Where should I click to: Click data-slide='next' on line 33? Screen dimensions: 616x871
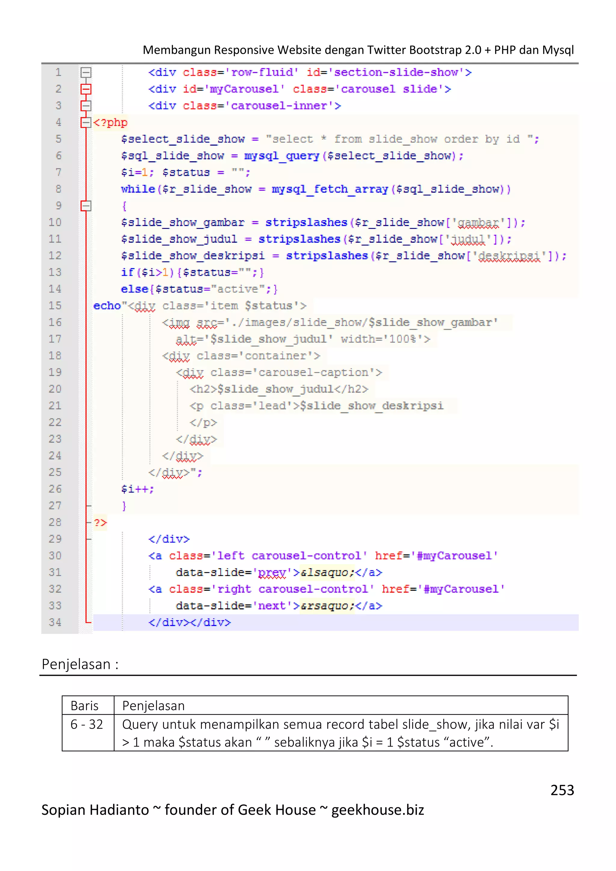pos(234,606)
